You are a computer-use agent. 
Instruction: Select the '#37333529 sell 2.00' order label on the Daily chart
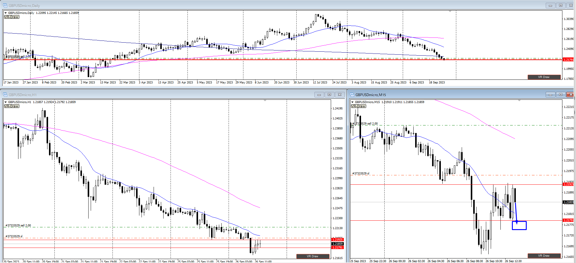coord(18,57)
